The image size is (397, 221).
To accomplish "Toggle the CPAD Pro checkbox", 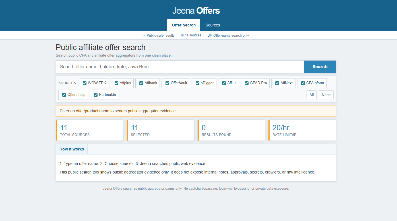I will (247, 83).
